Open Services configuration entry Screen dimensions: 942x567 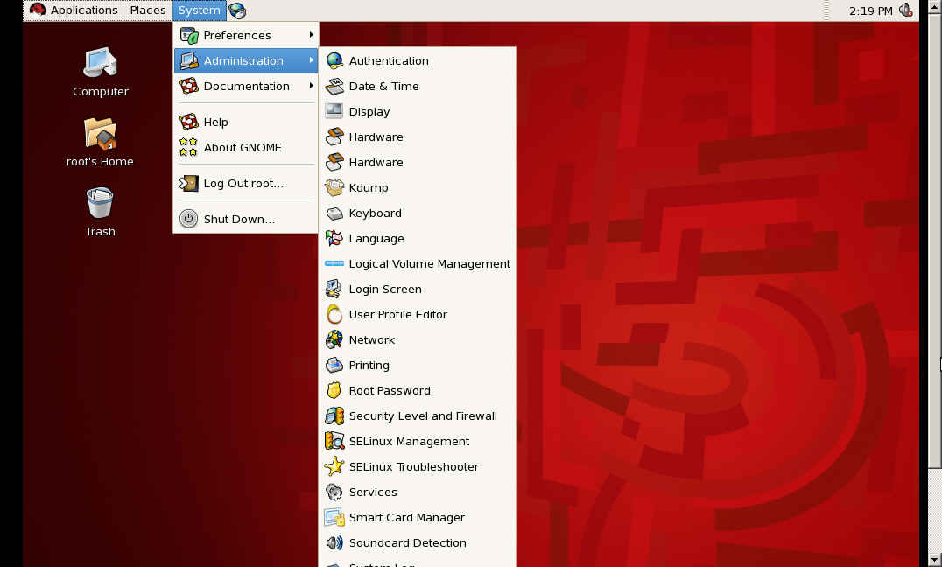point(417,492)
